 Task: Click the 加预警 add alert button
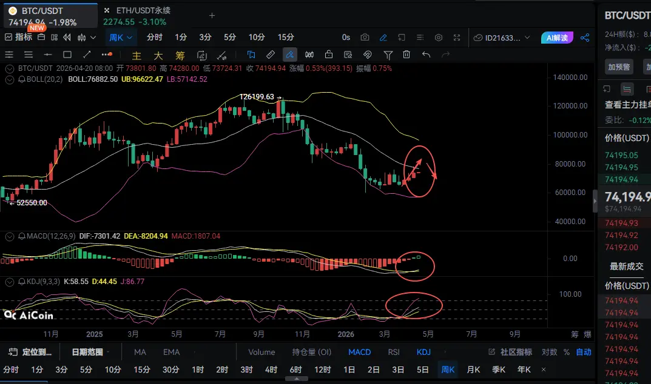pyautogui.click(x=619, y=67)
